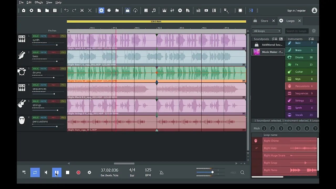Open the piano keyboard icon in toolbar
Screen dimensions: 336x189
click(164, 10)
